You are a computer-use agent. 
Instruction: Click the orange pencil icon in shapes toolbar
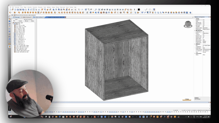click(x=41, y=13)
